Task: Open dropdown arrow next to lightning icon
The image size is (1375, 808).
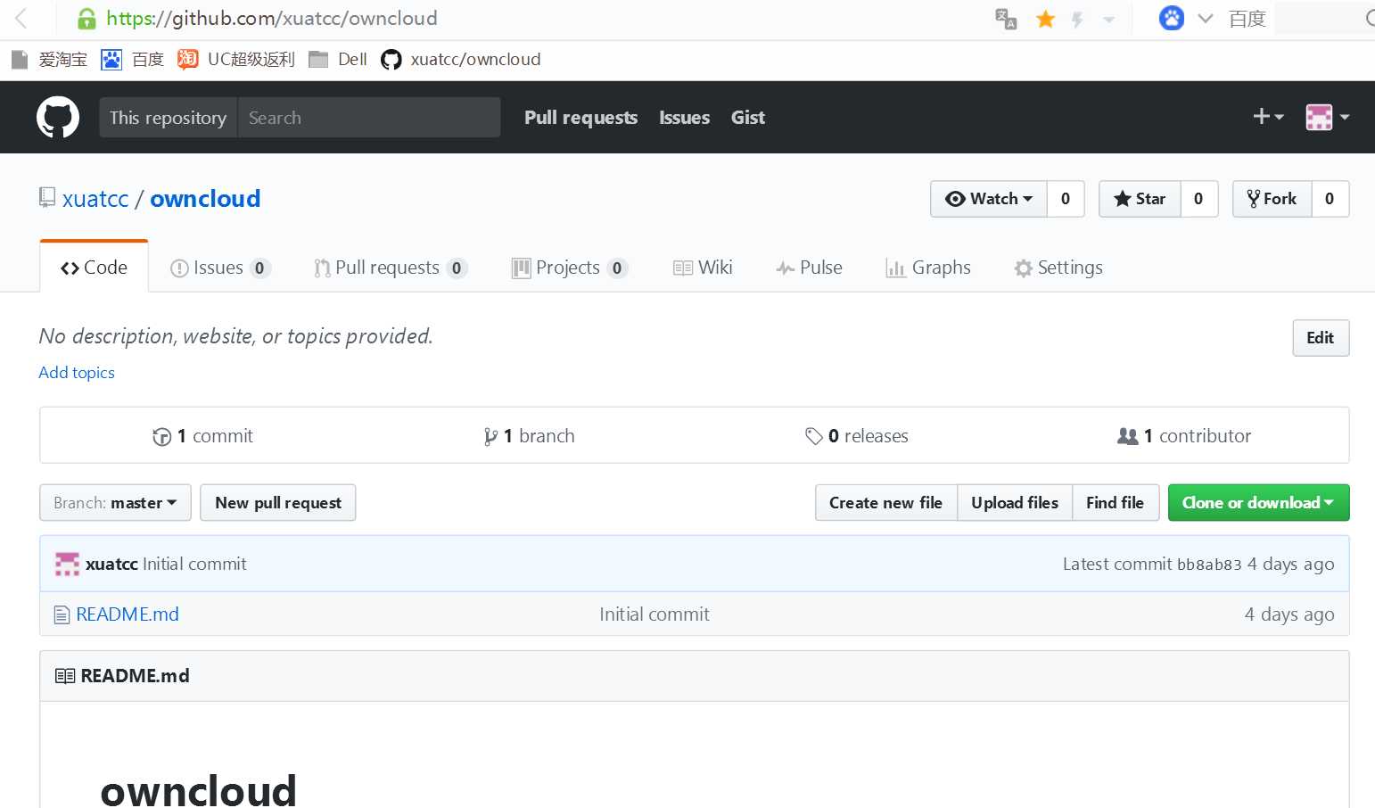Action: 1109,19
